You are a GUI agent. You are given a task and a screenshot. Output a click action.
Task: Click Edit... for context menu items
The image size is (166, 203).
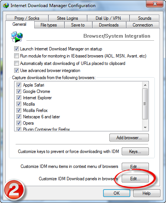(x=135, y=167)
